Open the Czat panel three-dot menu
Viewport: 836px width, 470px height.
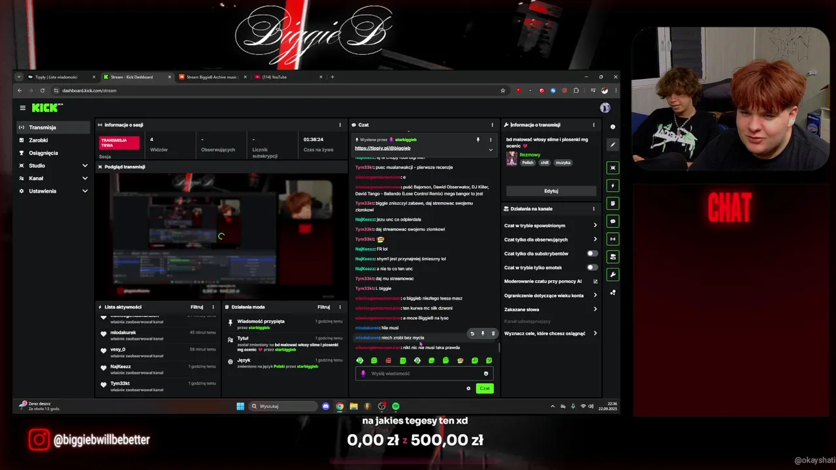(492, 125)
